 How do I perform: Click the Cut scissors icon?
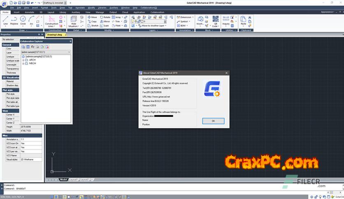point(250,17)
